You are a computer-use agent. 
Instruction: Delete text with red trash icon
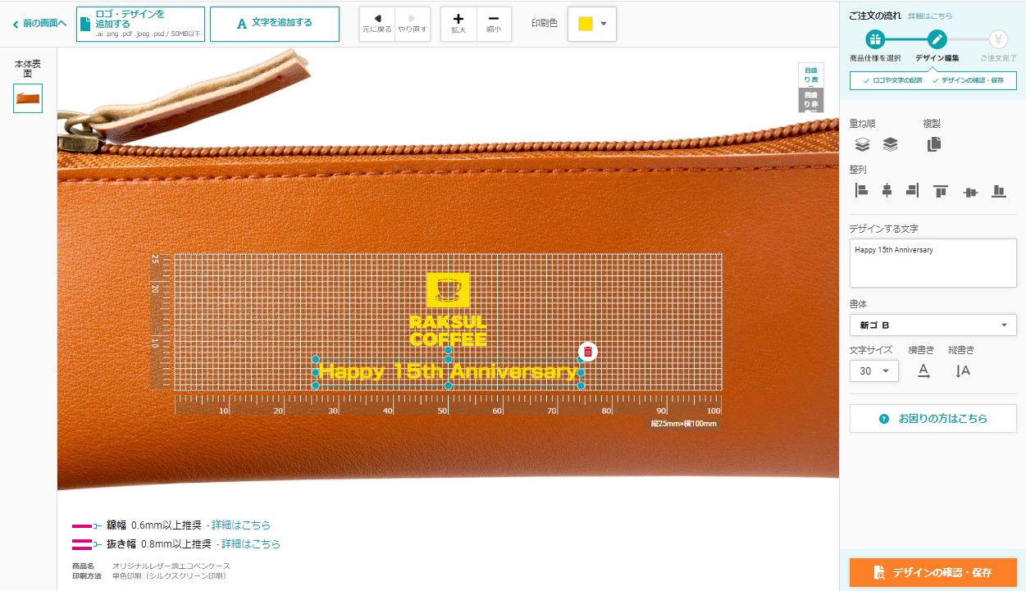click(x=588, y=352)
